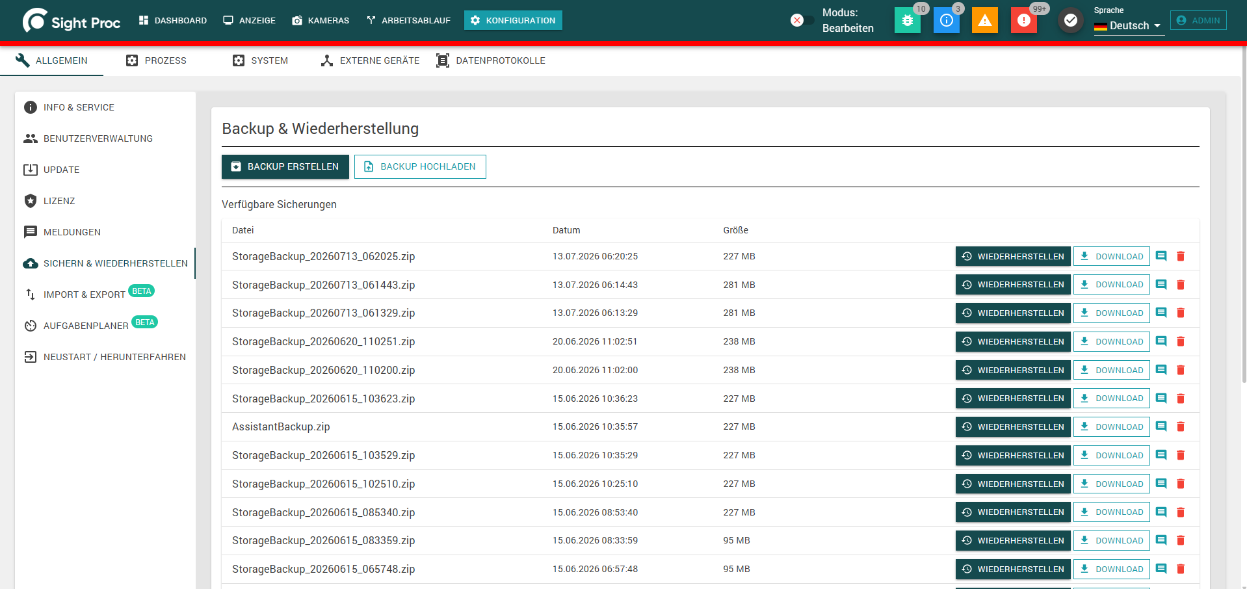The width and height of the screenshot is (1247, 589).
Task: Click trash icon for StorageBackup_20260615_065748.zip
Action: coord(1181,569)
